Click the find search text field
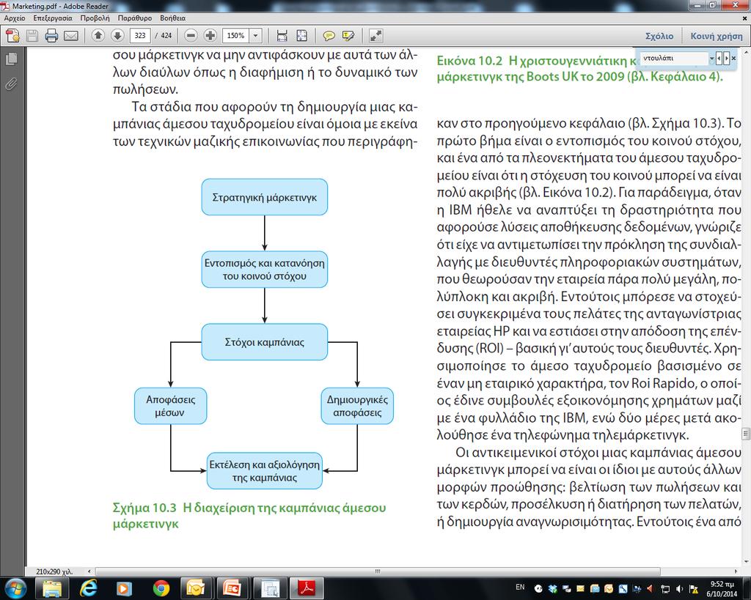Viewport: 751px width, 600px height. (674, 59)
